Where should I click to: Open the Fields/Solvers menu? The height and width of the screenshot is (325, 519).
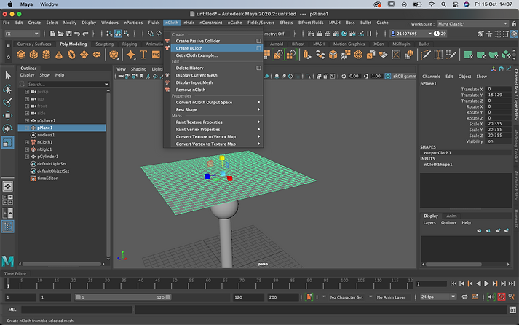click(x=261, y=23)
